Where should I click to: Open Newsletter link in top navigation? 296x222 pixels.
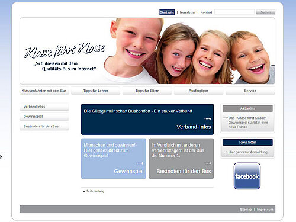(188, 12)
